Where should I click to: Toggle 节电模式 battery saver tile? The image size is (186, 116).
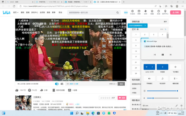(149, 78)
